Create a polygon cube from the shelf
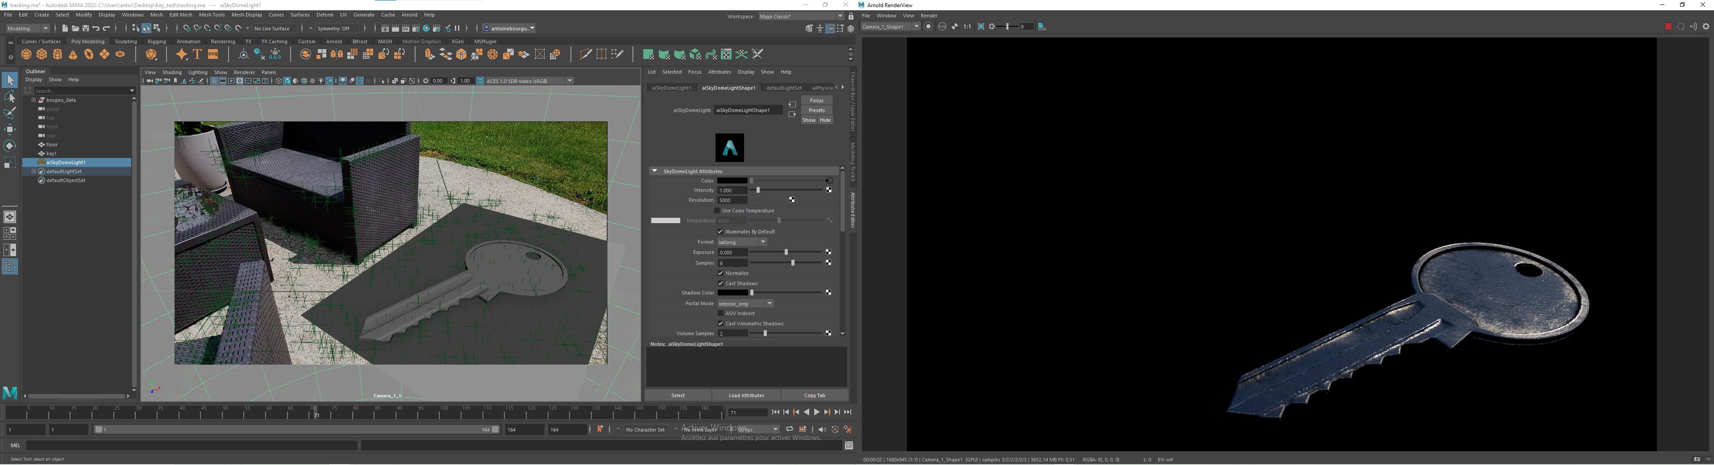Viewport: 1714px width, 465px height. (42, 54)
